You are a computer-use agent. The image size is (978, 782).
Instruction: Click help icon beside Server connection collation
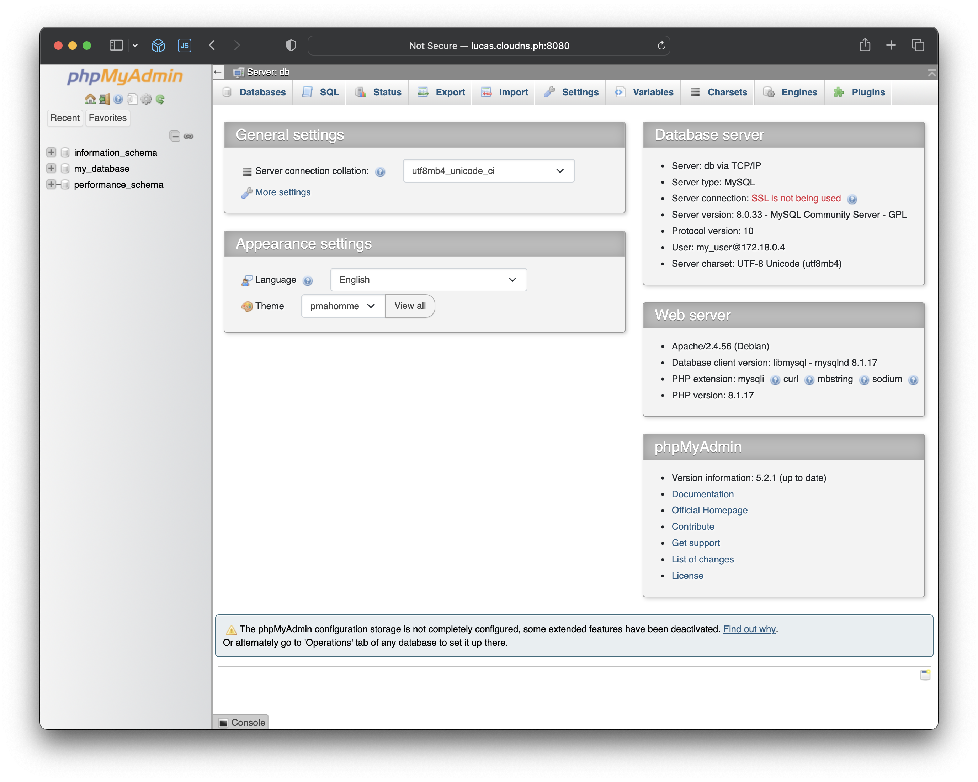380,171
